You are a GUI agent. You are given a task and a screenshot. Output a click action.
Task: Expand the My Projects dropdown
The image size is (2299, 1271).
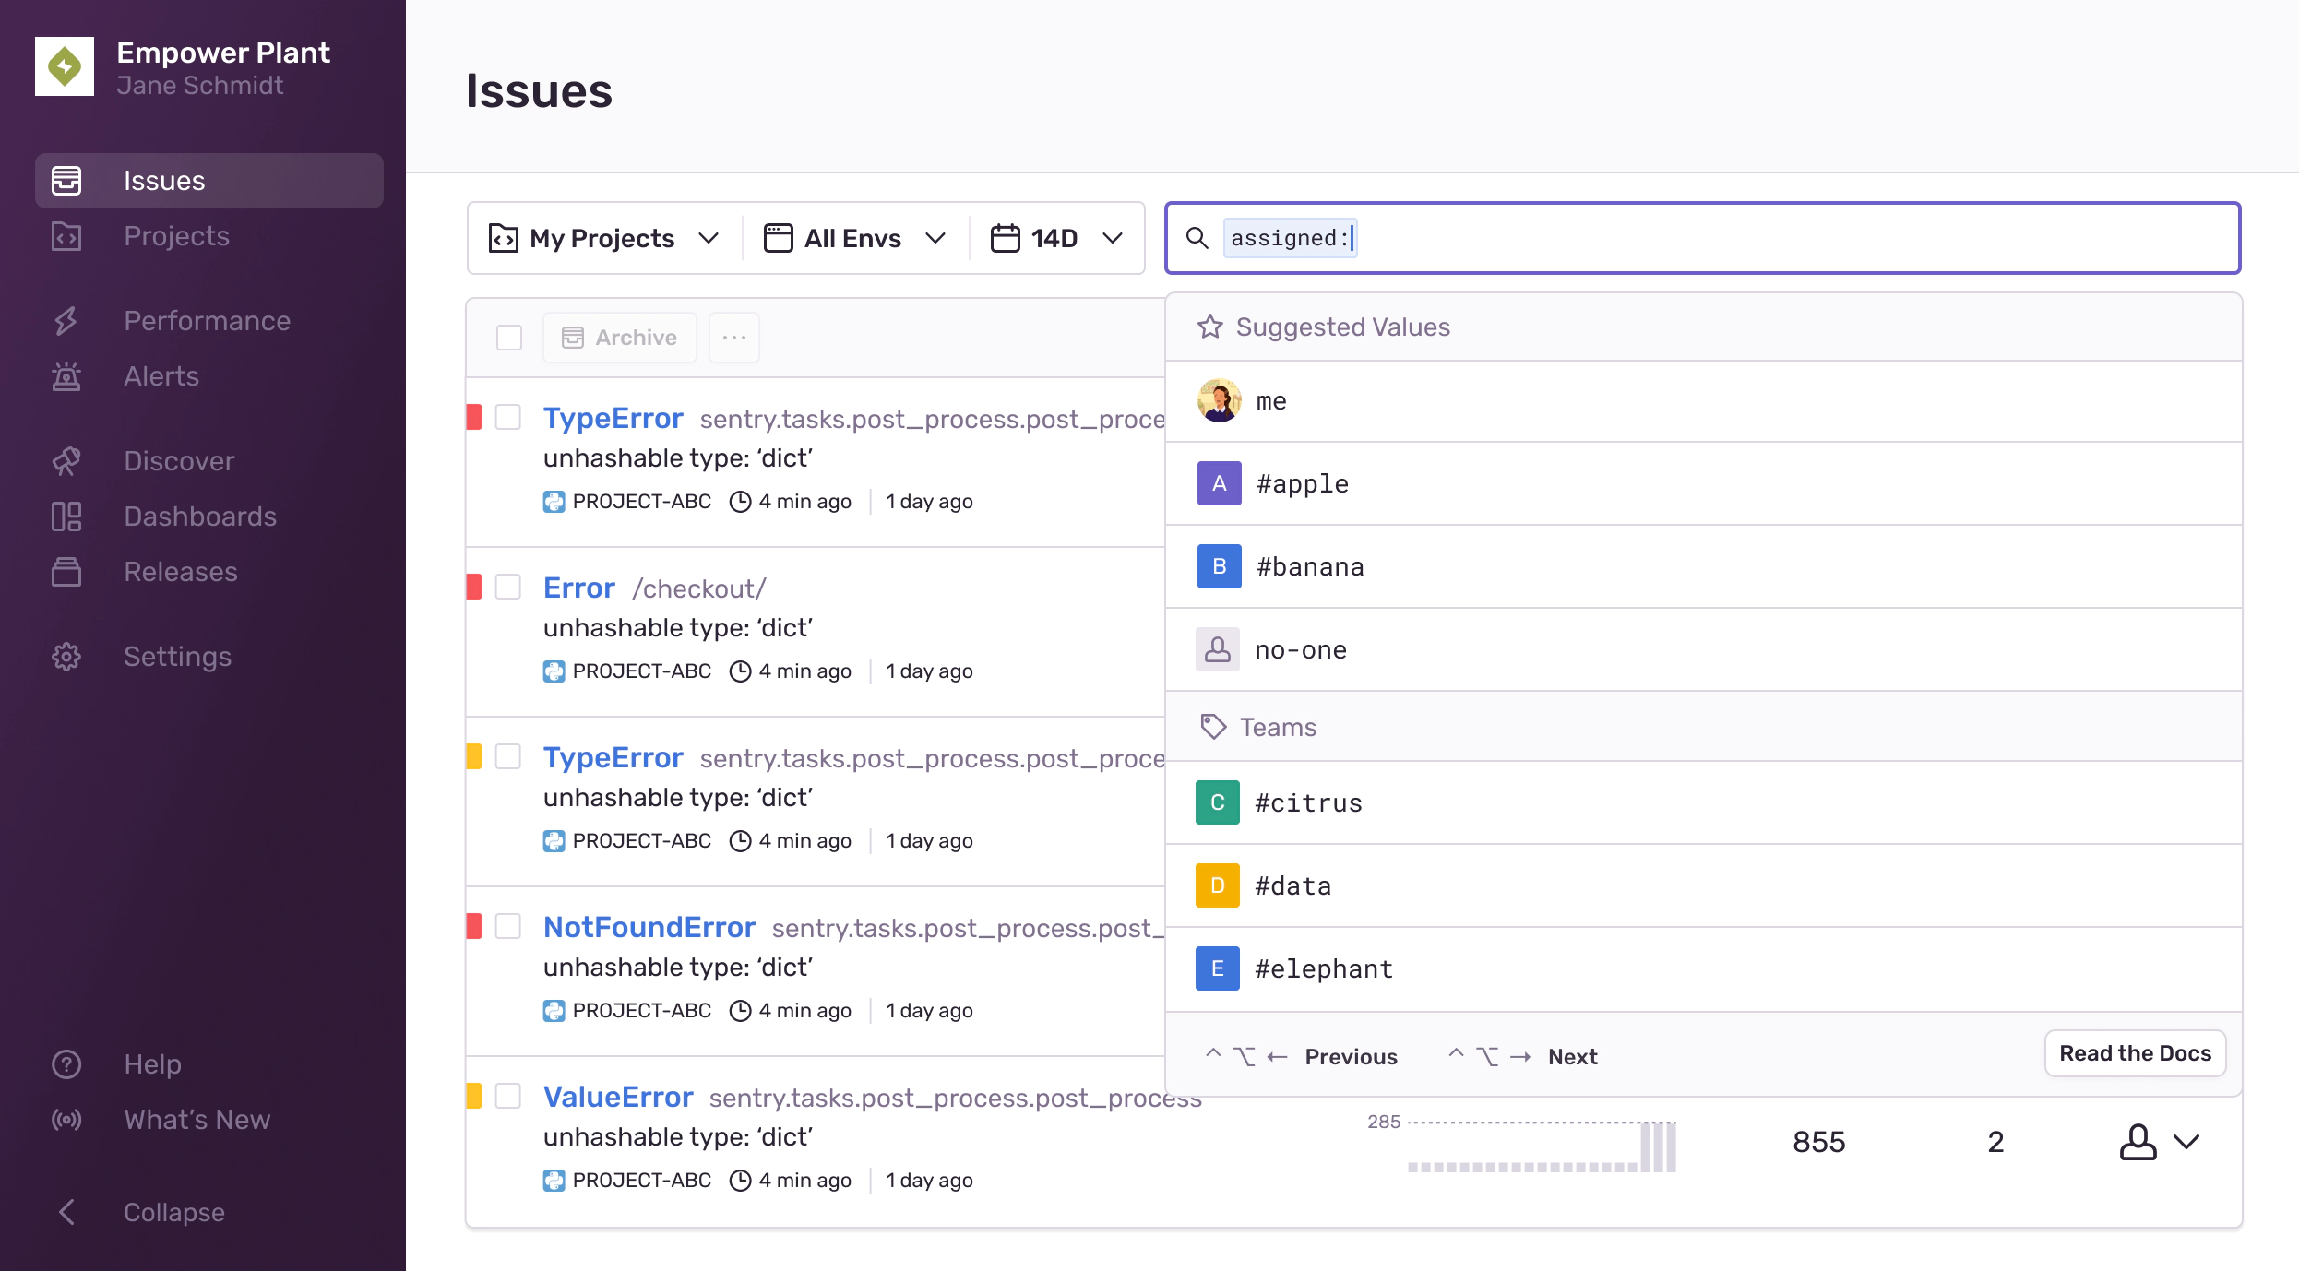(603, 238)
